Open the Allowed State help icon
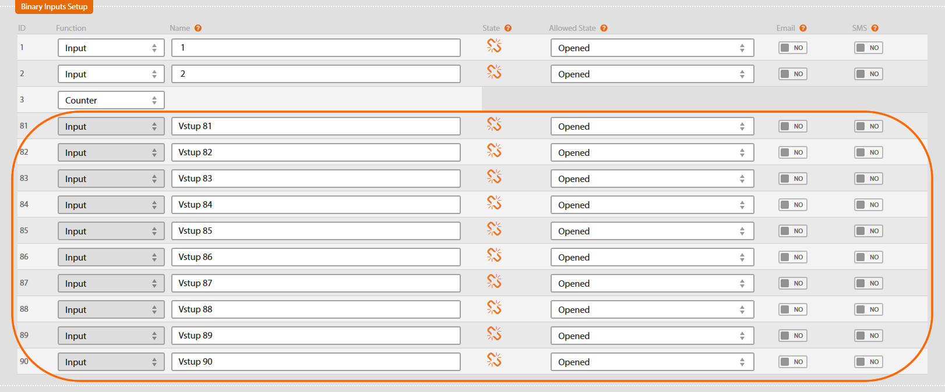 pos(604,28)
